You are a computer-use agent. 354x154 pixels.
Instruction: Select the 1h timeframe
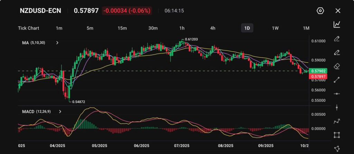click(x=182, y=28)
